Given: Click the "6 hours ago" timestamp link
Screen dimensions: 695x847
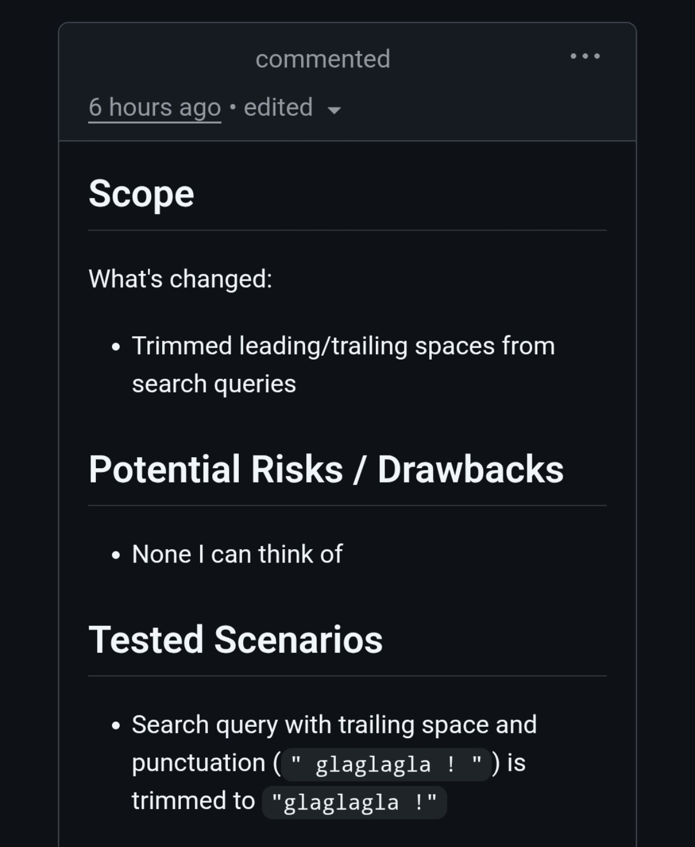Looking at the screenshot, I should click(x=154, y=107).
